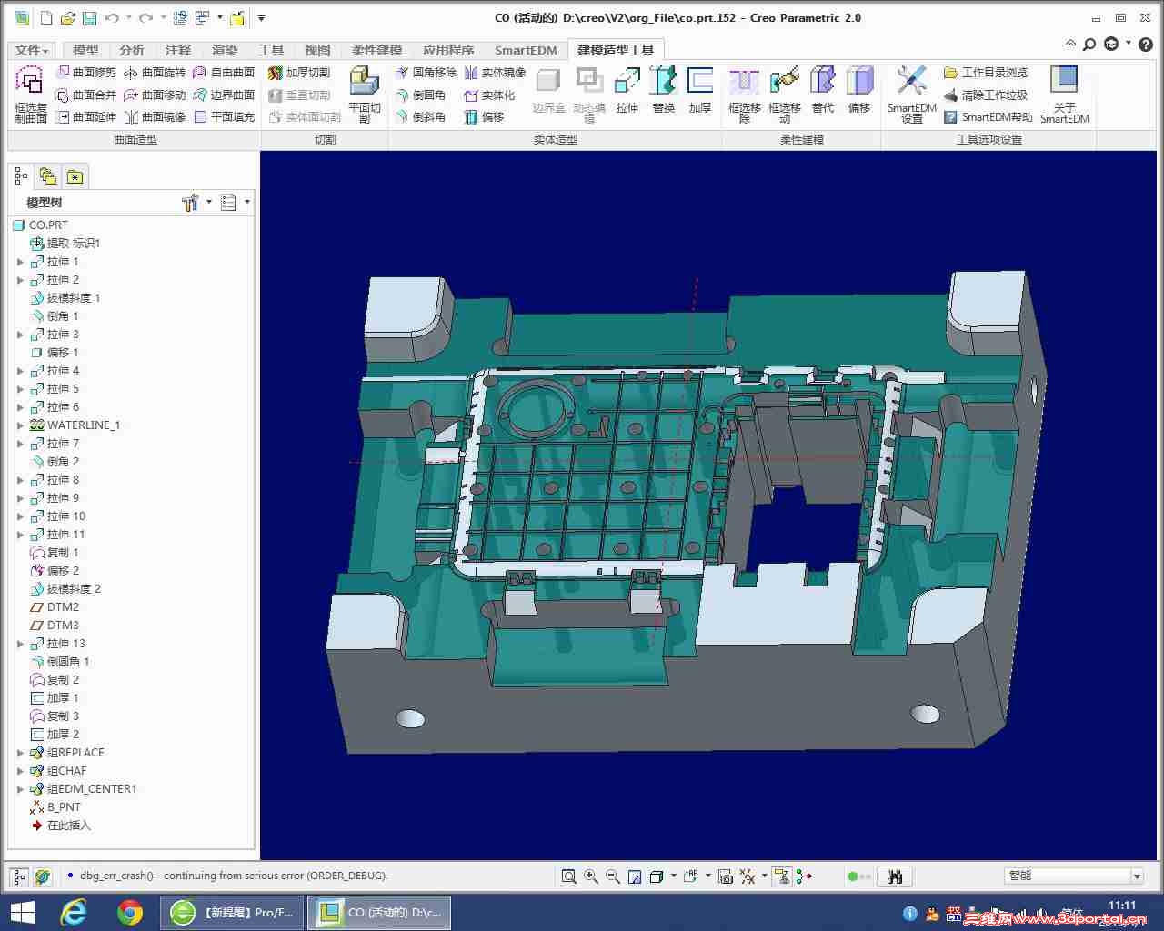Click the 框选复制曲面 tool icon
This screenshot has height=931, width=1164.
click(30, 81)
